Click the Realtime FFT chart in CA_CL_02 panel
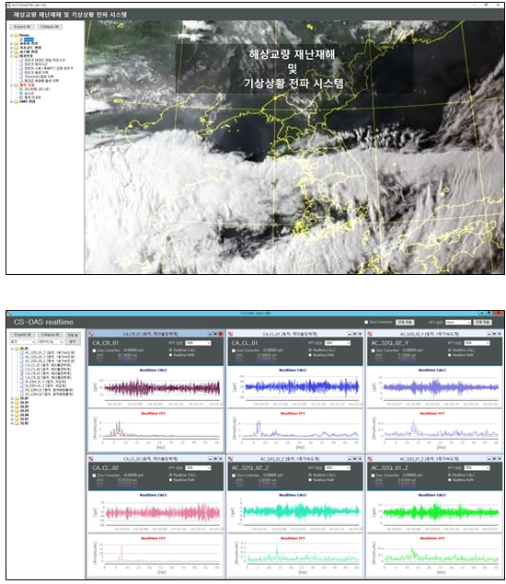 (155, 555)
